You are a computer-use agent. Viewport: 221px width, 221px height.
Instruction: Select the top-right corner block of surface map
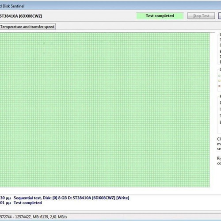point(209,34)
